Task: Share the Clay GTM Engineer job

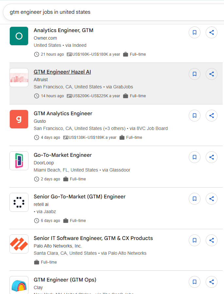Action: [x=212, y=282]
